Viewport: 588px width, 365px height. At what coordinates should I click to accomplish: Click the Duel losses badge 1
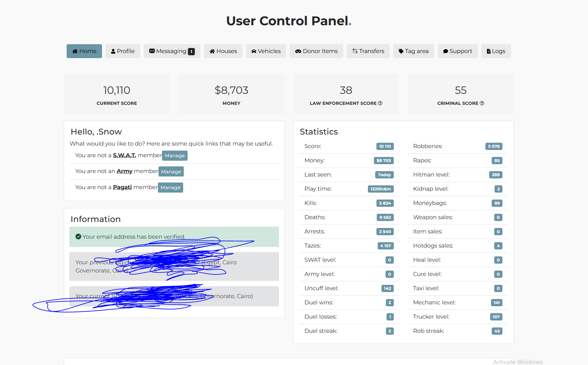[390, 317]
